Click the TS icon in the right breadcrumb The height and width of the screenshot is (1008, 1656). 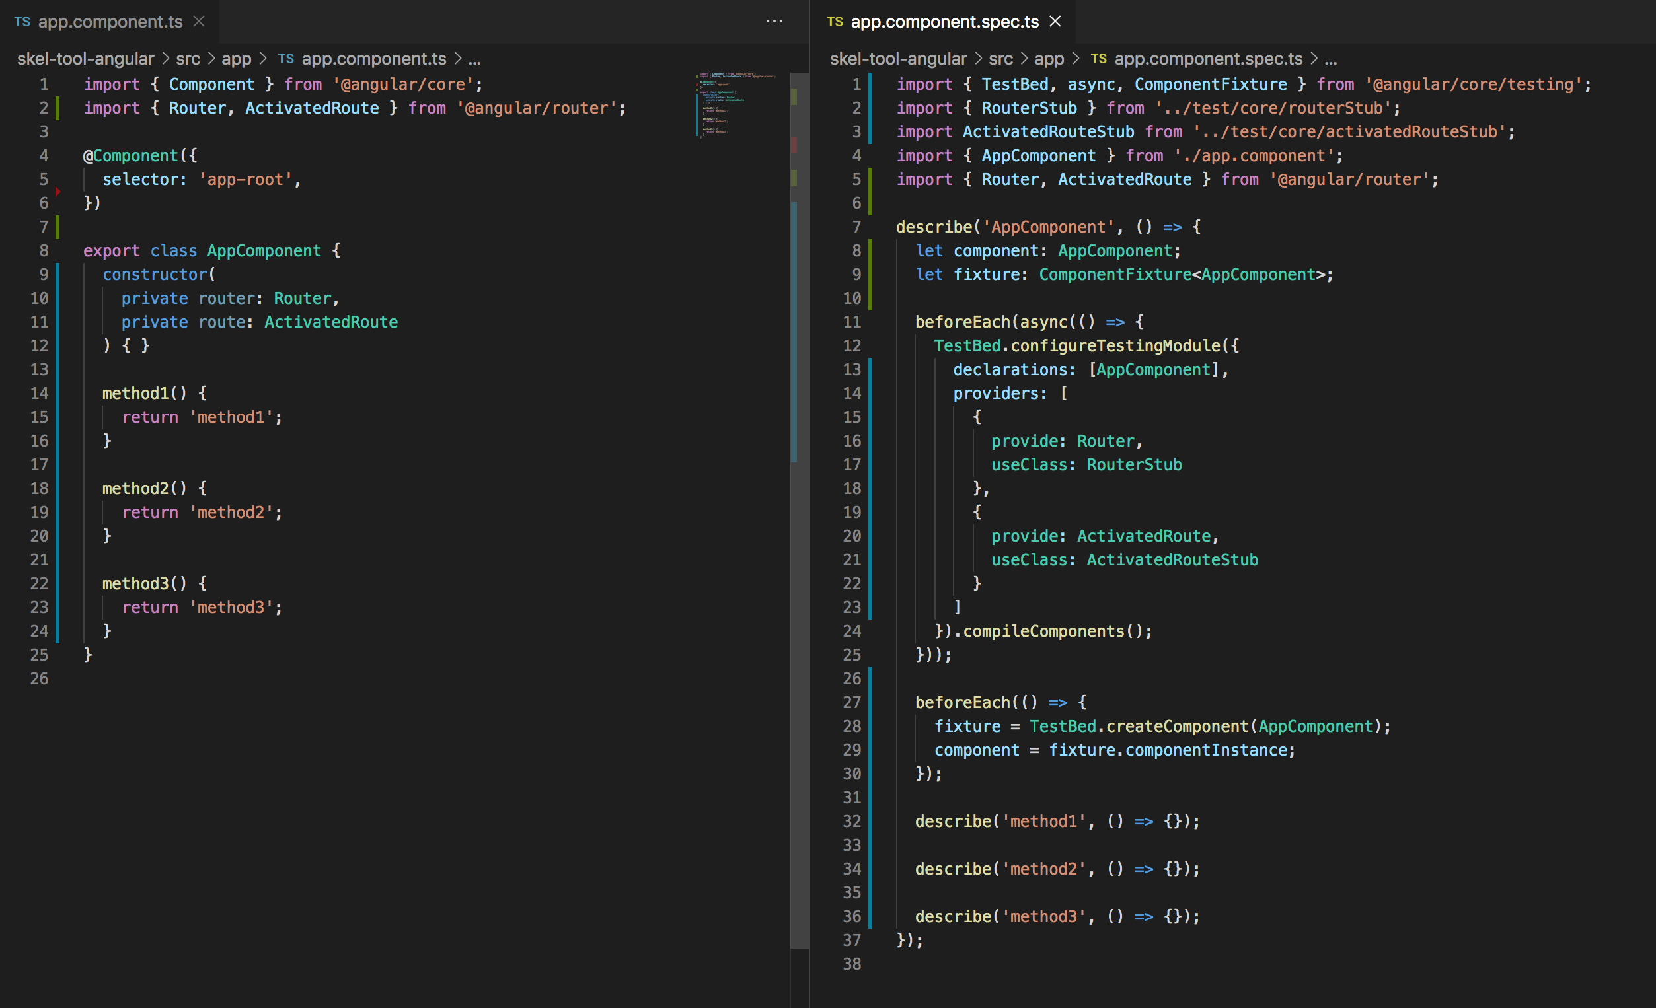pyautogui.click(x=1098, y=59)
